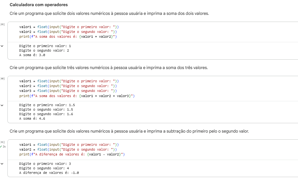Click the output line 'A soma é: 4.6'
This screenshot has height=180, width=298.
32,118
